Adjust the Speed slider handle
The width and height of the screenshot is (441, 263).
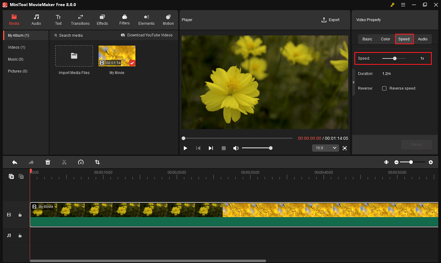pos(395,59)
